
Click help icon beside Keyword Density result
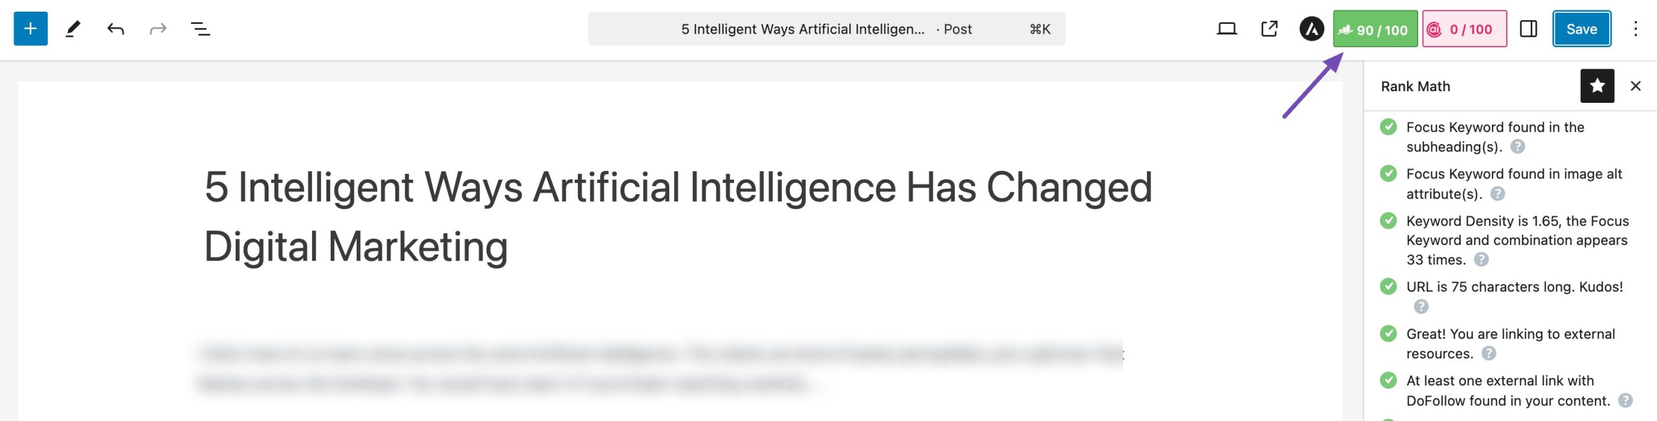click(x=1482, y=260)
